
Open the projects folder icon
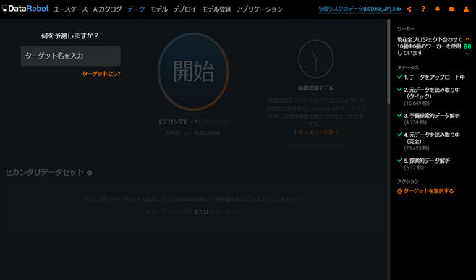(451, 9)
